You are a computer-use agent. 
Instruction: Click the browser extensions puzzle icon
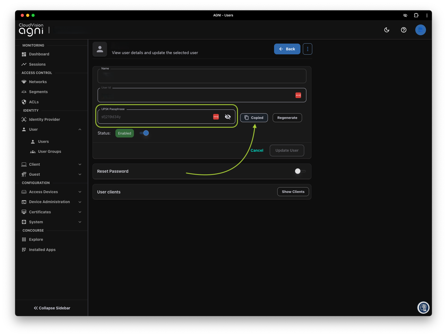click(416, 15)
